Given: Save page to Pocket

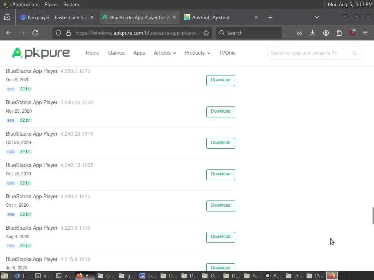Looking at the screenshot, I should pyautogui.click(x=299, y=33).
